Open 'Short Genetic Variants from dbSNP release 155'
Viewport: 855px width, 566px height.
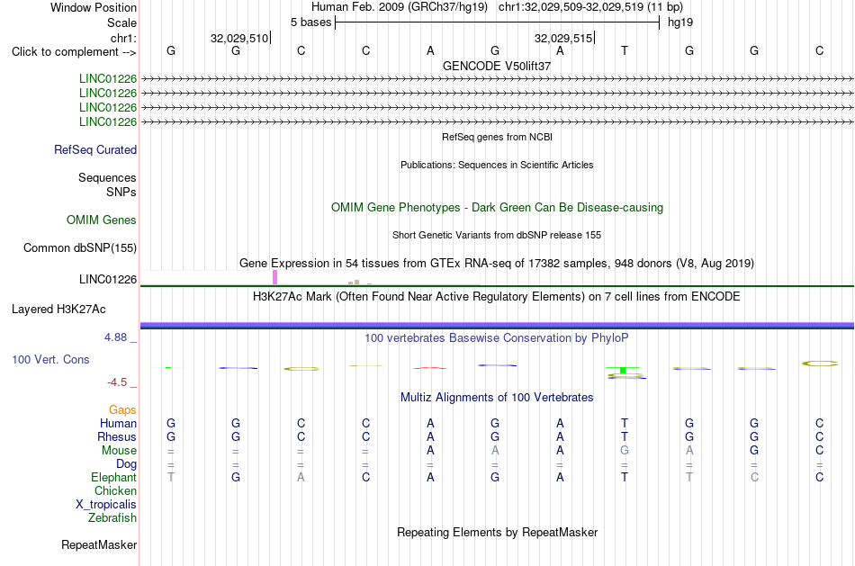pyautogui.click(x=497, y=235)
